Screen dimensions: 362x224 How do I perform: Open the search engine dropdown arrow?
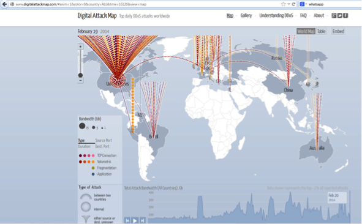pyautogui.click(x=306, y=4)
